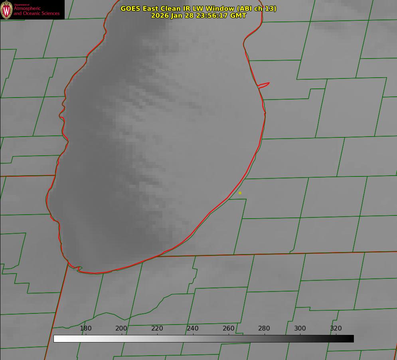Viewport: 397px width, 360px height.
Task: Click the UW crest logo icon
Action: tap(6, 10)
